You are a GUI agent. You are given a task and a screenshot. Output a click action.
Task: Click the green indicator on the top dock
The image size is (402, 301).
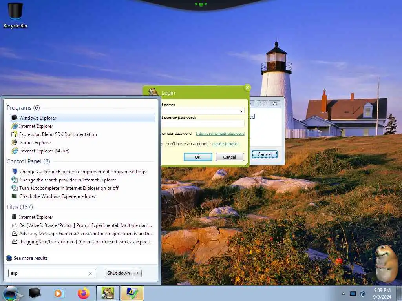pos(201,4)
